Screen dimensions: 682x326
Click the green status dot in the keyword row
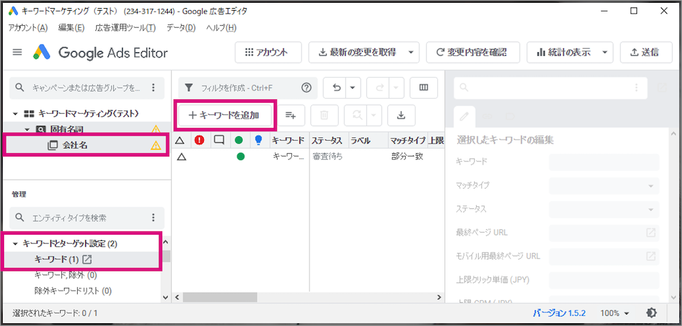point(239,157)
